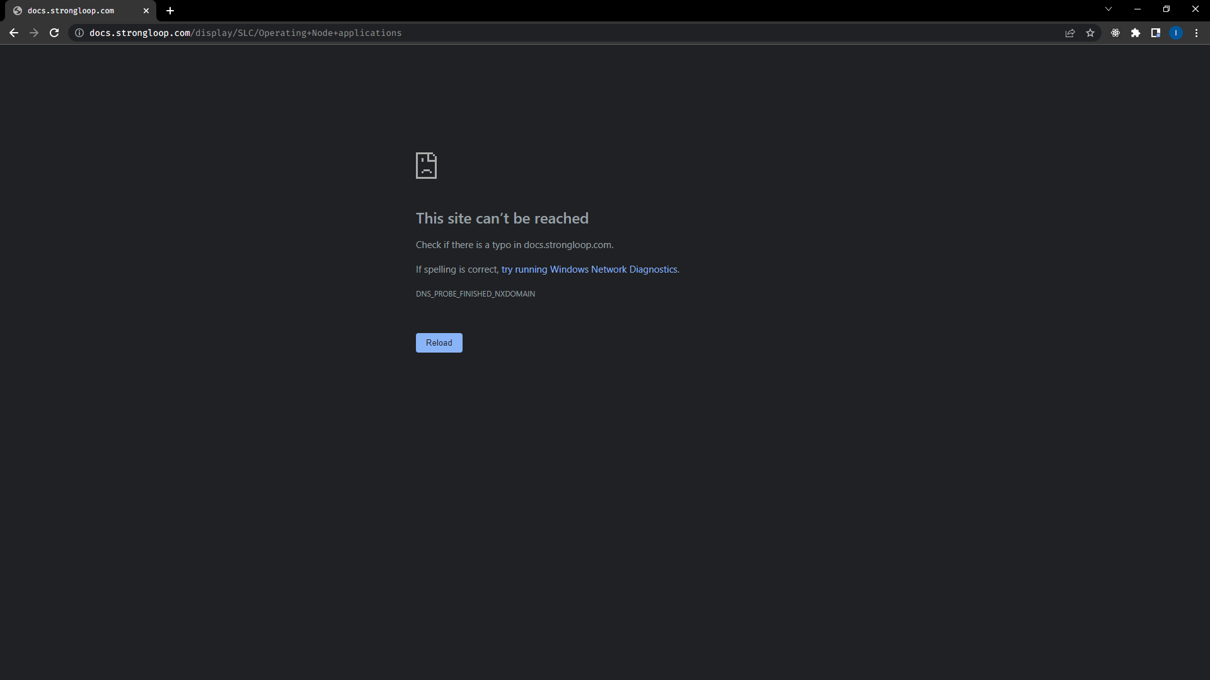Open a new tab with the plus button
Screen dimensions: 1210x680
pos(170,11)
